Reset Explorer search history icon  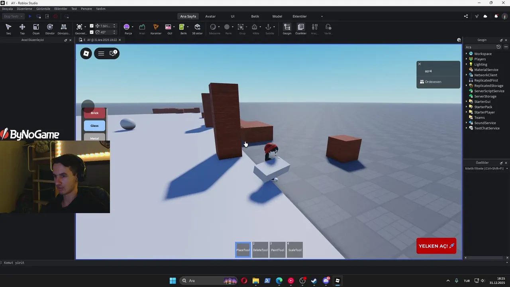(498, 47)
